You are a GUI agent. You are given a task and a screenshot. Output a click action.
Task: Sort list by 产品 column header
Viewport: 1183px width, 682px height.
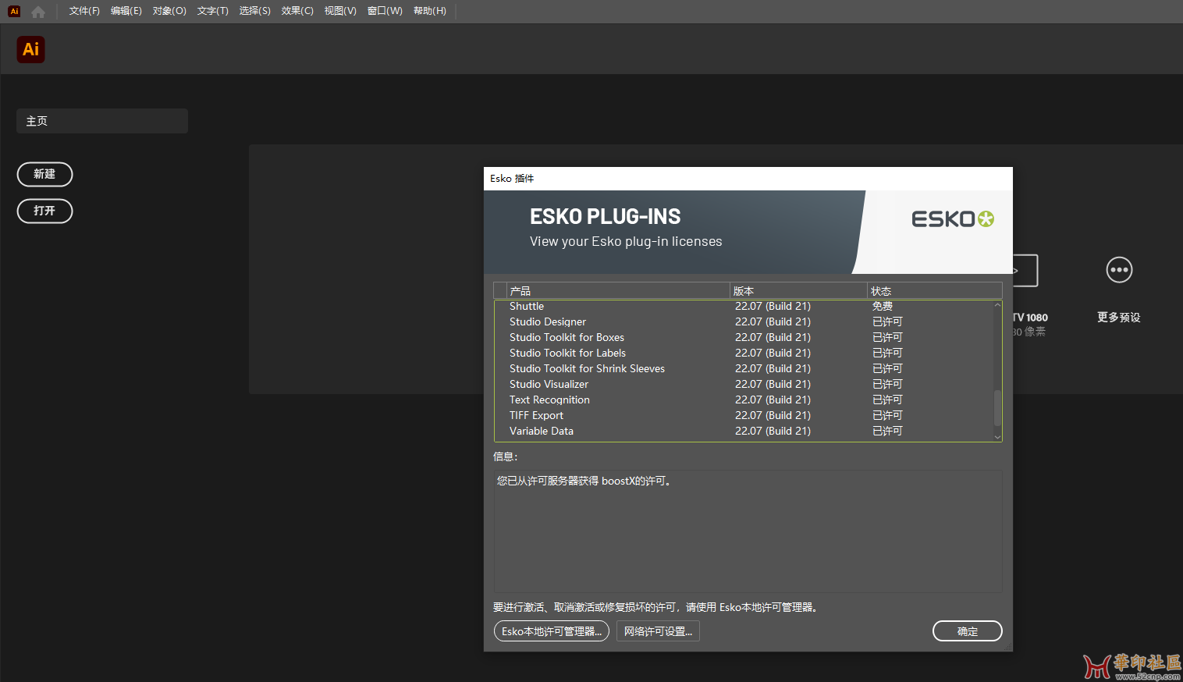(618, 290)
